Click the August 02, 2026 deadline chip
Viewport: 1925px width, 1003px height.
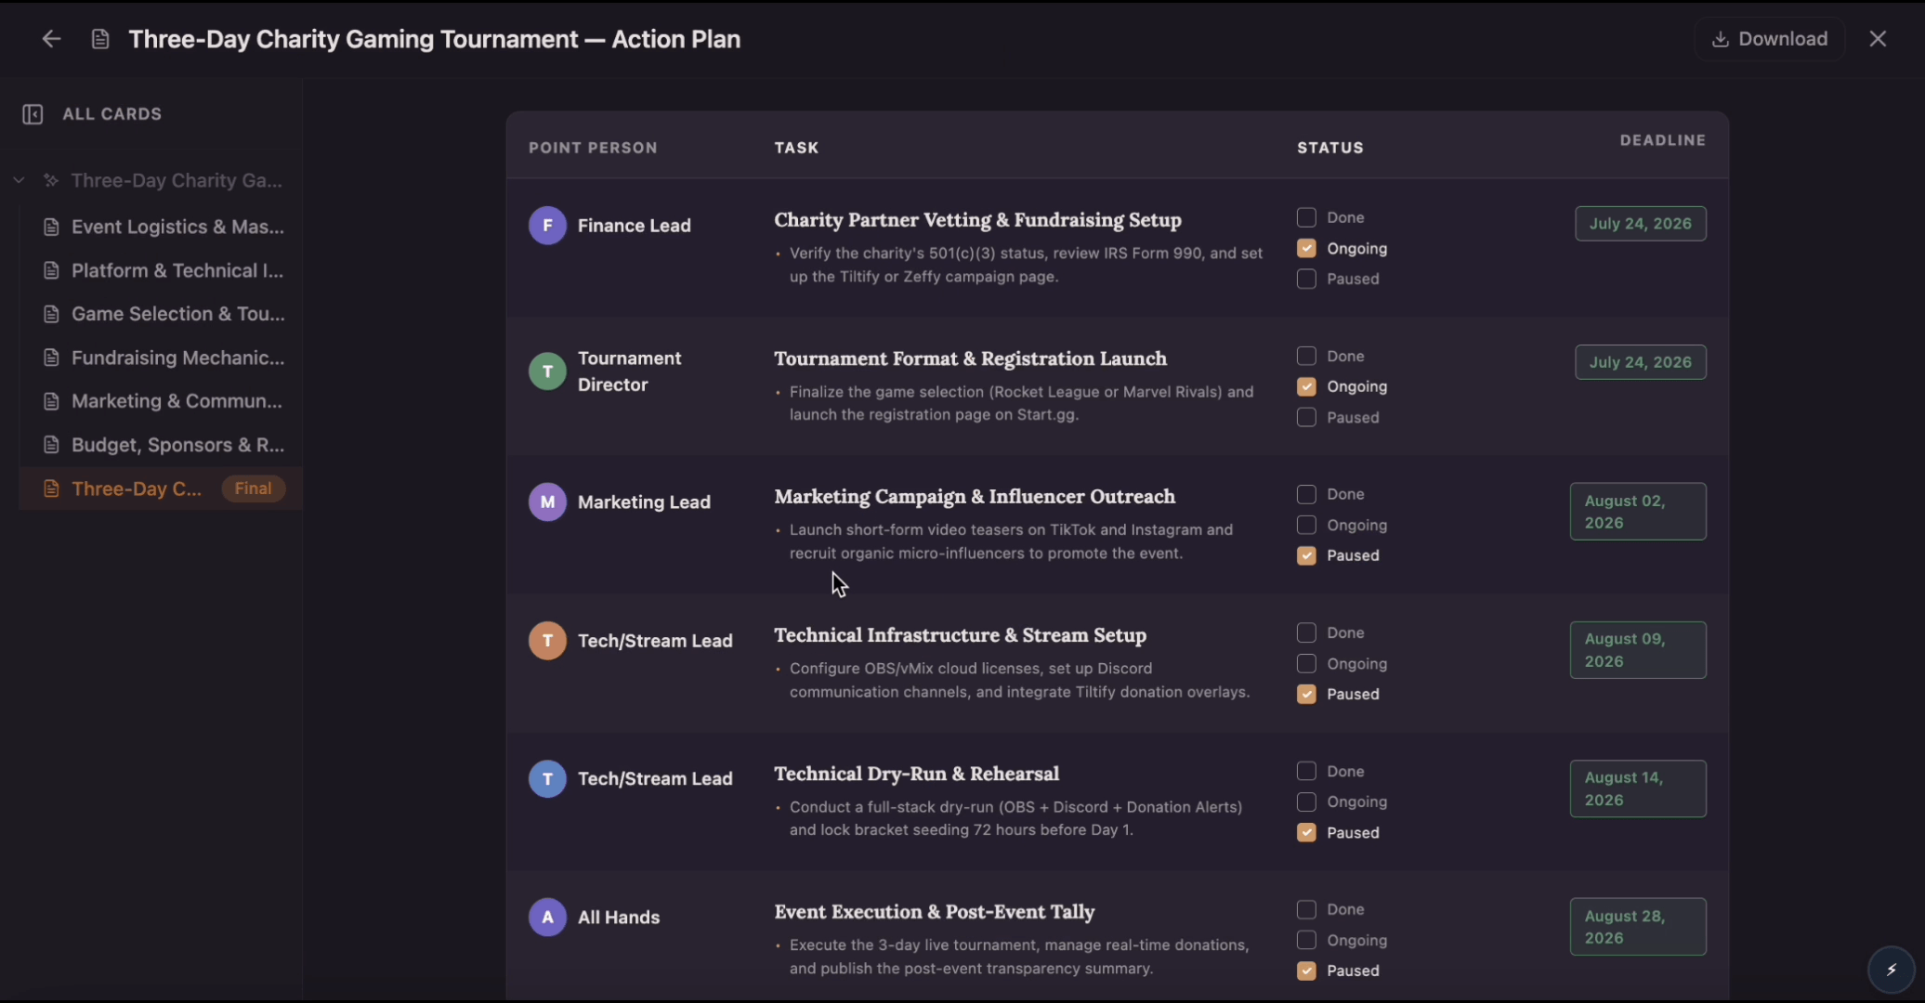pyautogui.click(x=1638, y=512)
